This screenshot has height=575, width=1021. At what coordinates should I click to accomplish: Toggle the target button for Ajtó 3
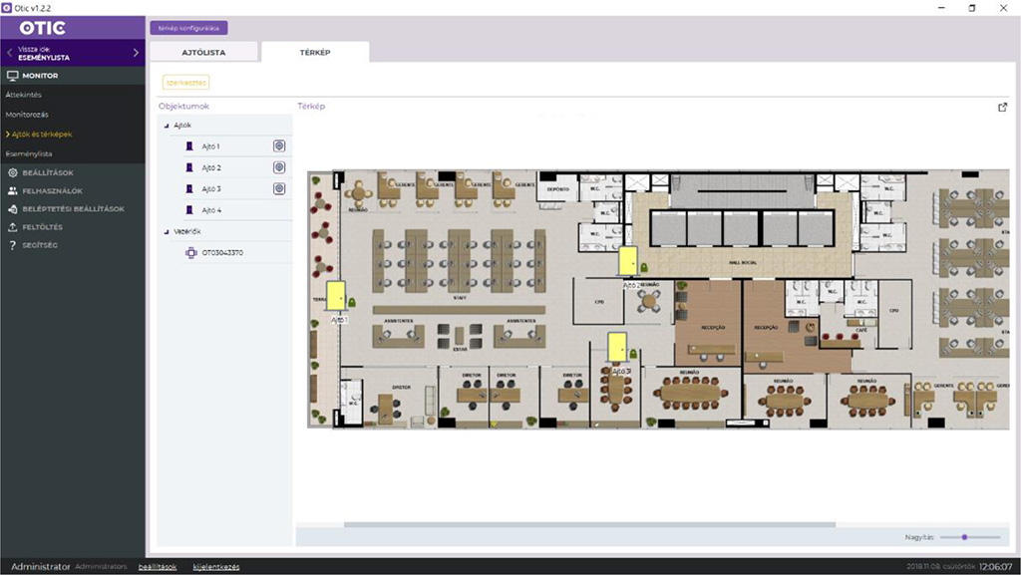coord(279,188)
